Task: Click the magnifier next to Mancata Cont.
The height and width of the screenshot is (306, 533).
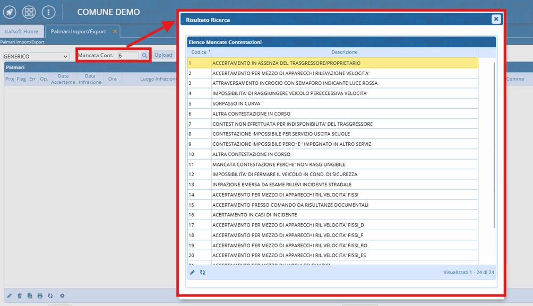Action: 144,55
